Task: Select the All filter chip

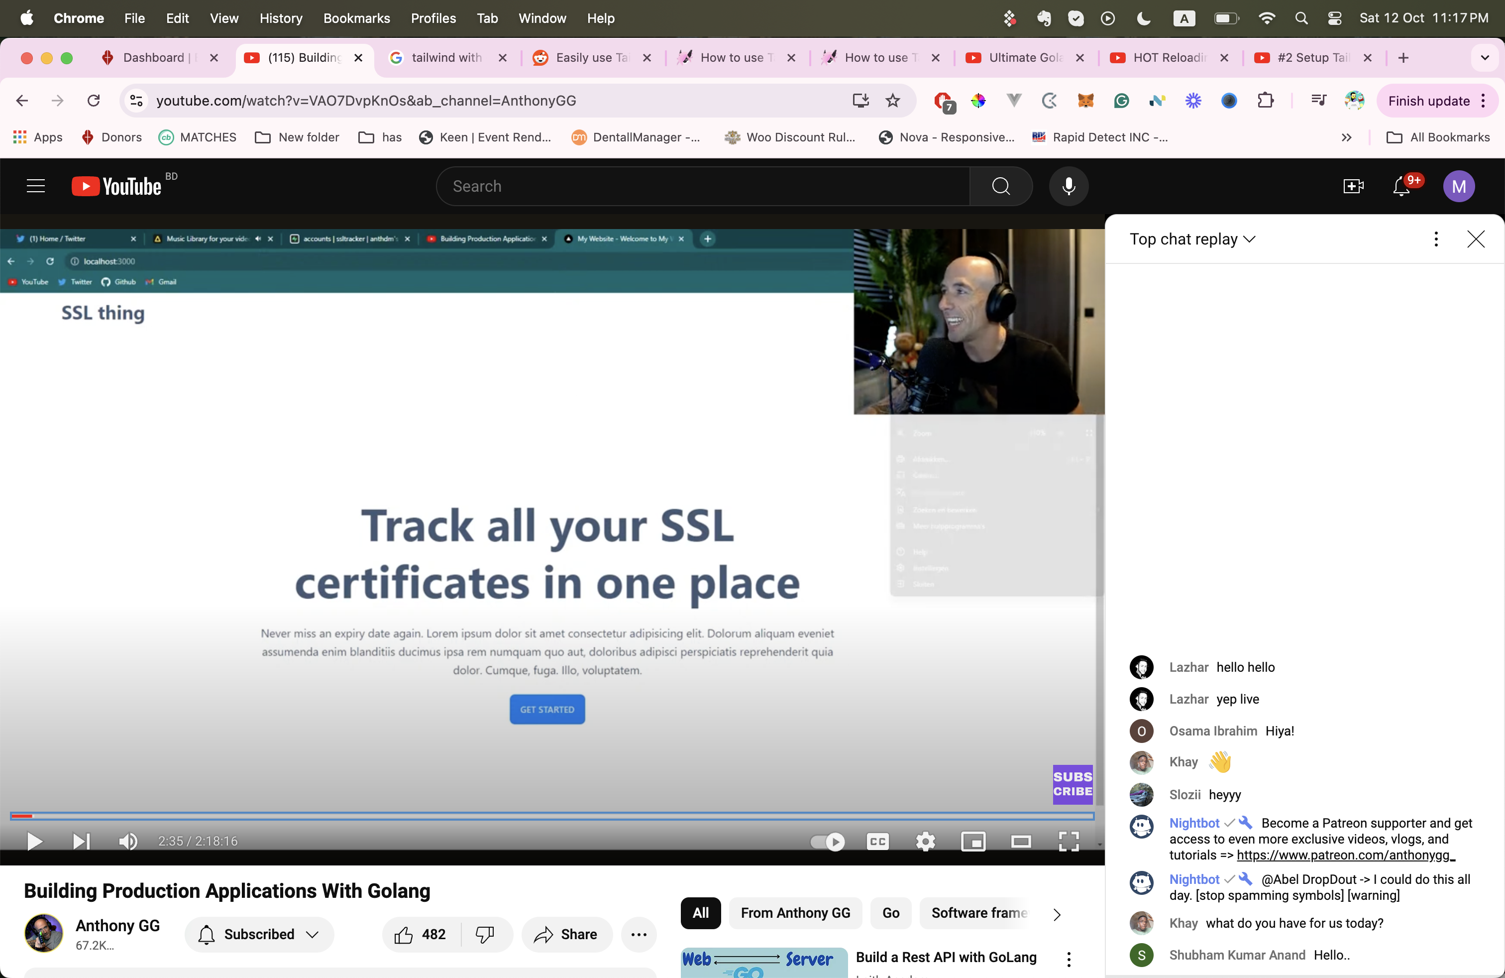Action: point(700,912)
